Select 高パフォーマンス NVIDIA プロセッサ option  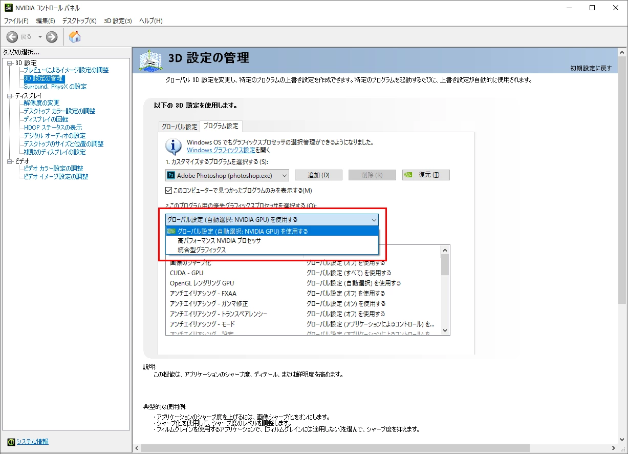pos(272,240)
